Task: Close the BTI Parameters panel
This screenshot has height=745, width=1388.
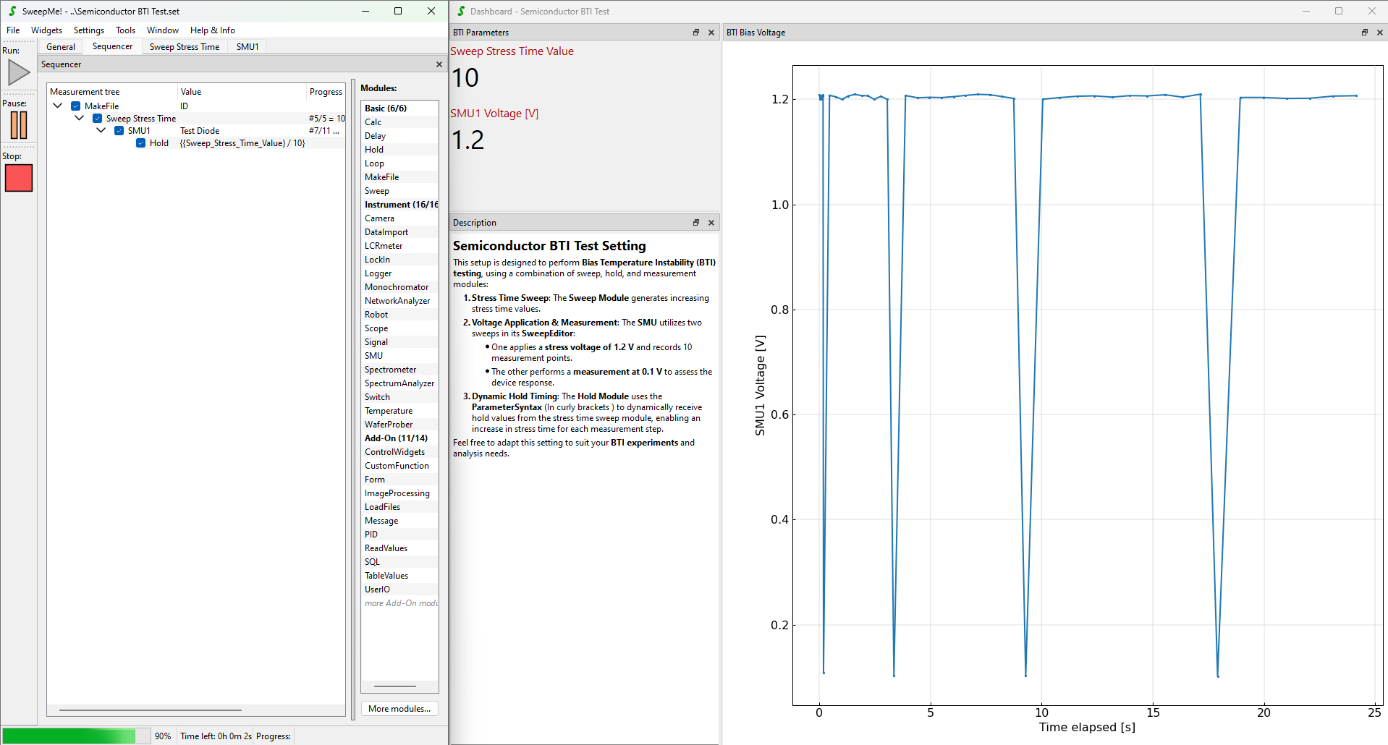Action: tap(711, 33)
